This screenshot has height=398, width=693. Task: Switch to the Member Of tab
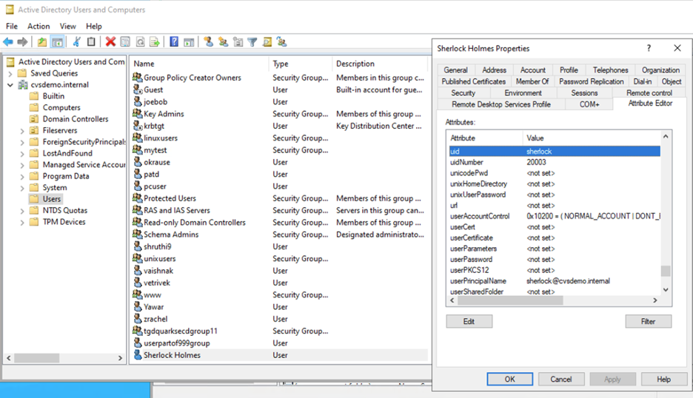(x=532, y=81)
